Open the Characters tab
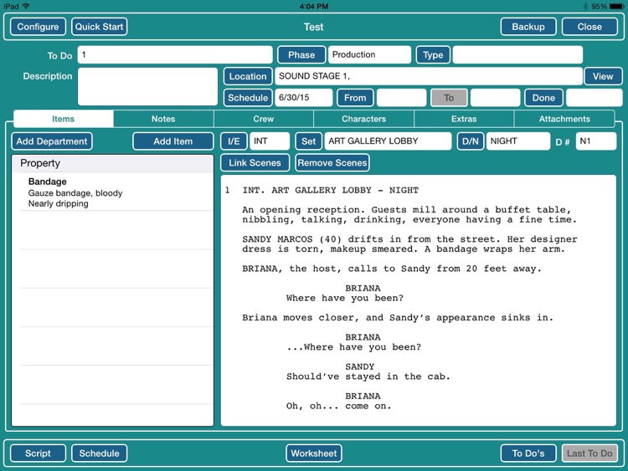 [x=363, y=119]
